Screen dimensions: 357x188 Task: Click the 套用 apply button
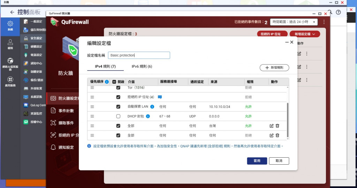pos(257,161)
